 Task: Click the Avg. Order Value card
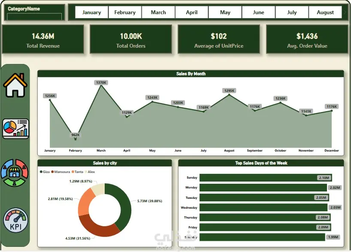307,39
